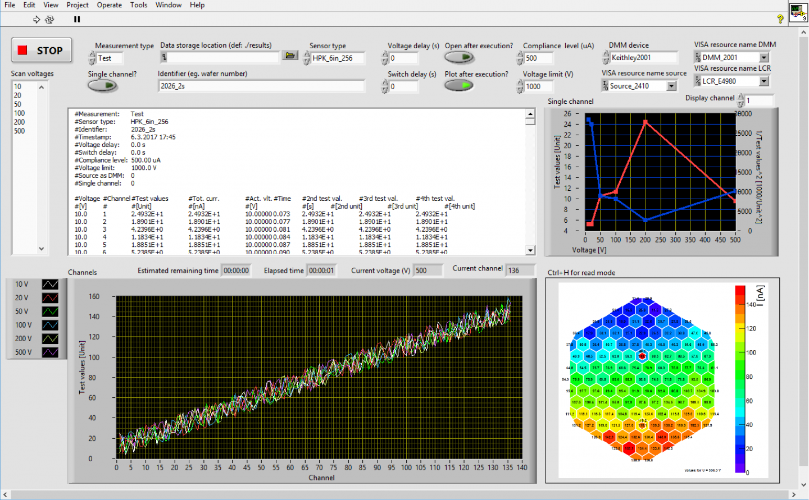Image resolution: width=809 pixels, height=500 pixels.
Task: Open VISA resource name LCR dropdown
Action: pos(763,81)
